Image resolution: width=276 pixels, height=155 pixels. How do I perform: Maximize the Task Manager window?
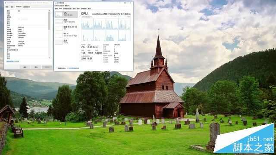[x=125, y=3]
